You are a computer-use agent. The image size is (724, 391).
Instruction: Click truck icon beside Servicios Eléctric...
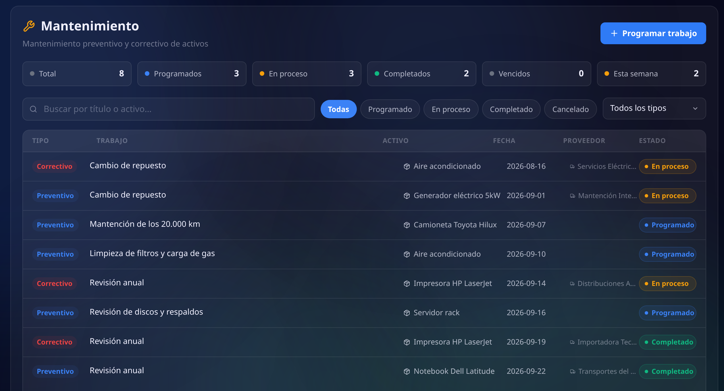click(x=572, y=167)
